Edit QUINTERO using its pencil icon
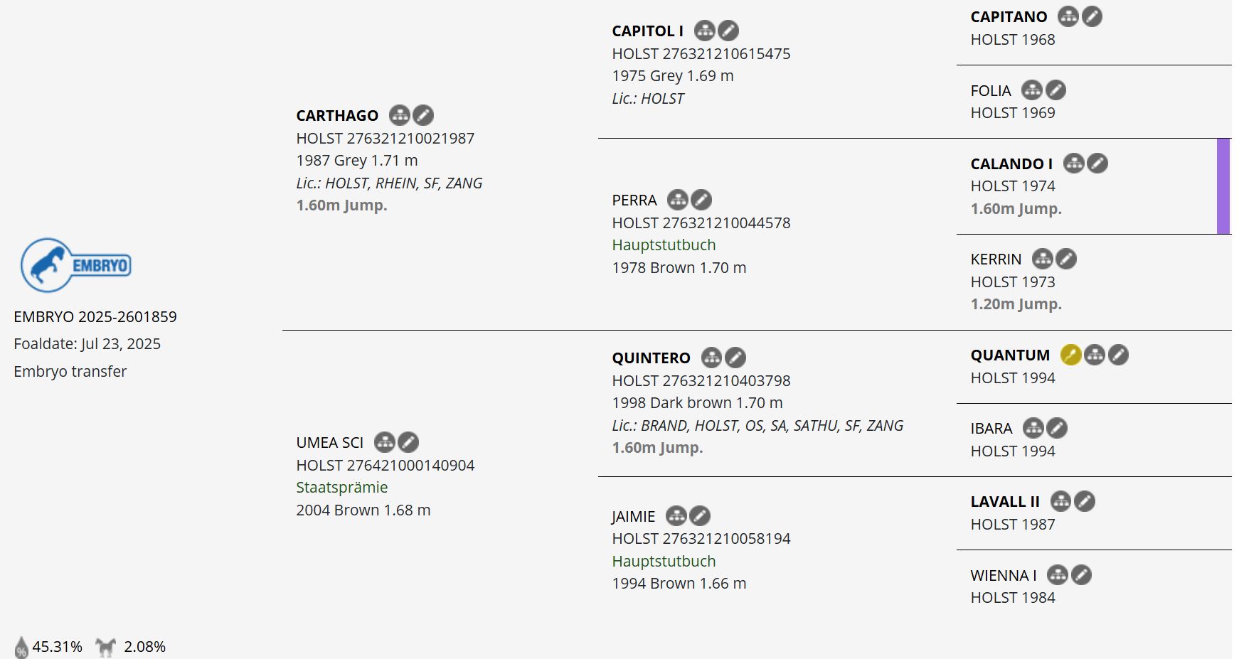Image resolution: width=1239 pixels, height=659 pixels. tap(735, 358)
